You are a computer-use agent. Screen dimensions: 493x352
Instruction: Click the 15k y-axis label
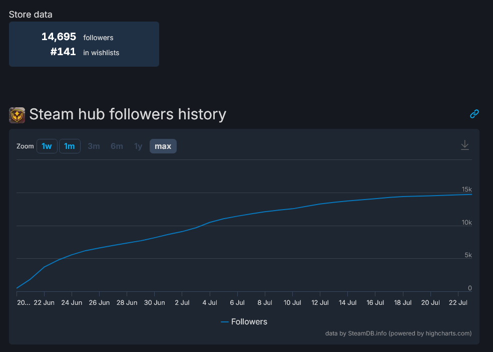pos(466,190)
